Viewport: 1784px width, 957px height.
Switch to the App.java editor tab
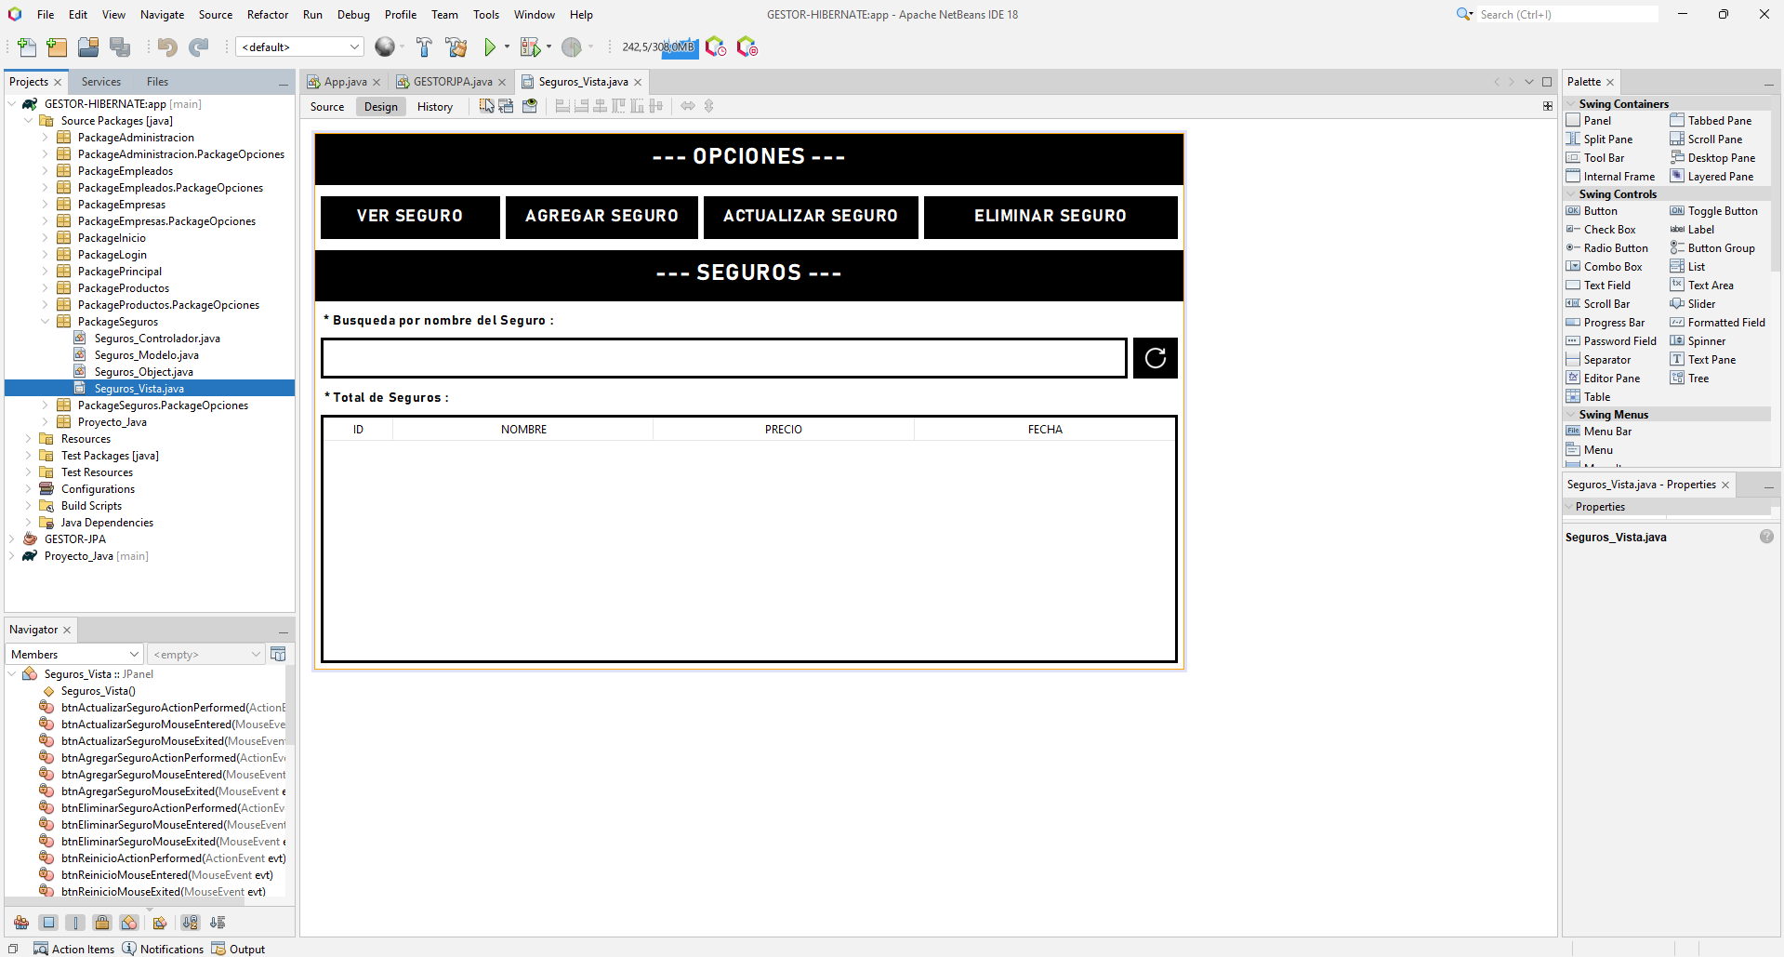(345, 82)
